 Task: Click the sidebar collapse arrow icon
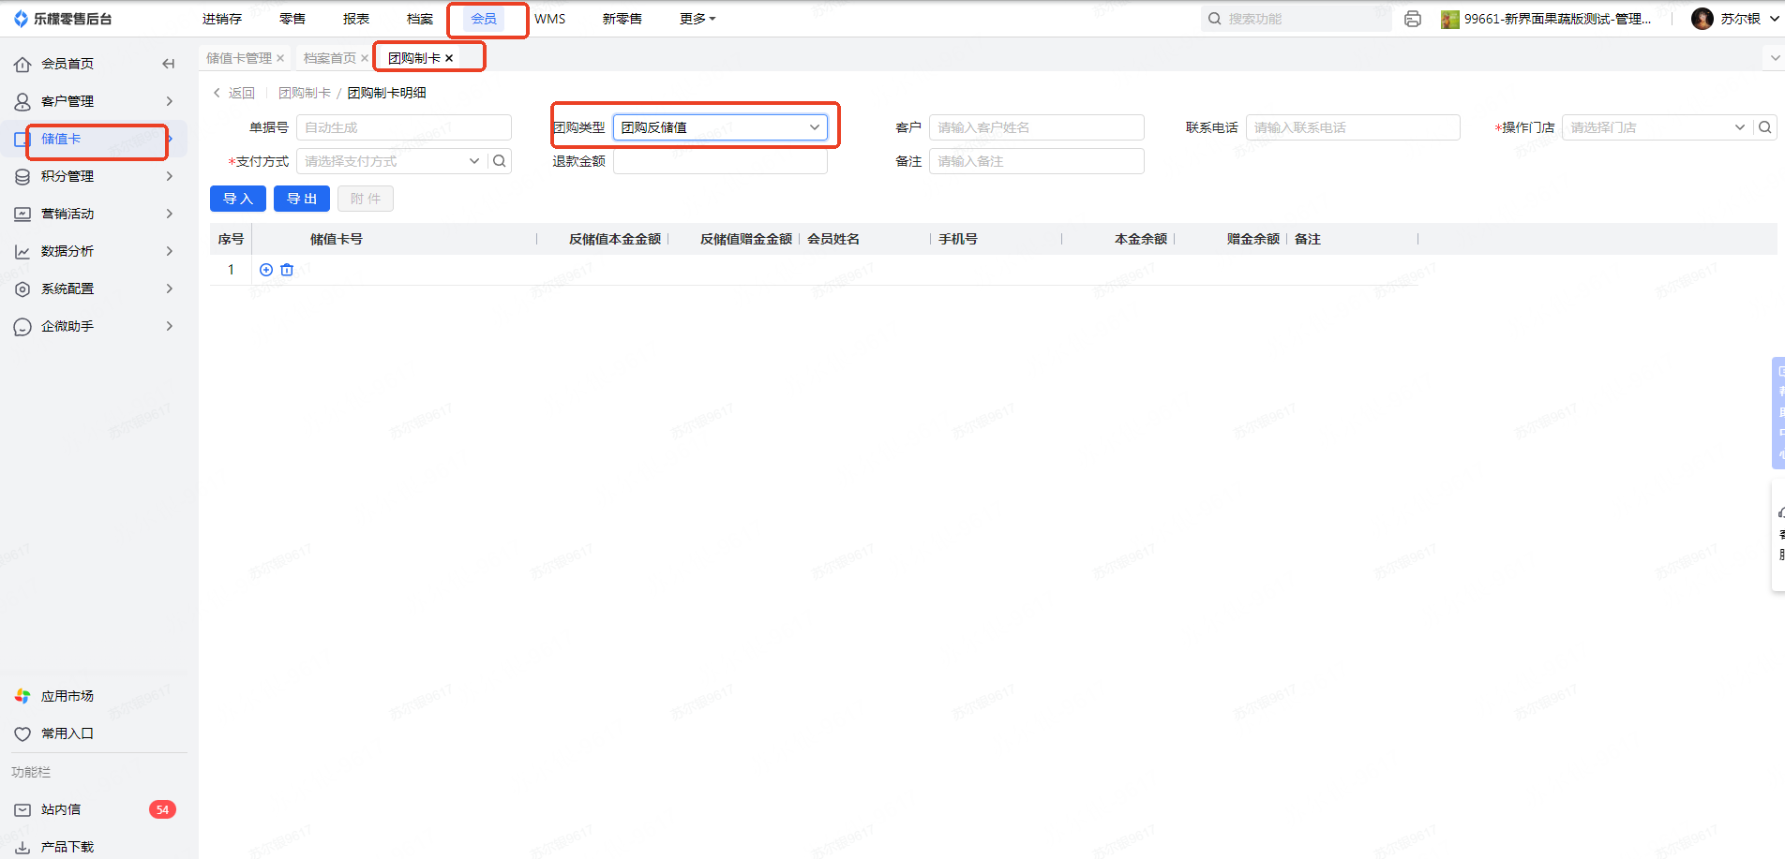169,64
